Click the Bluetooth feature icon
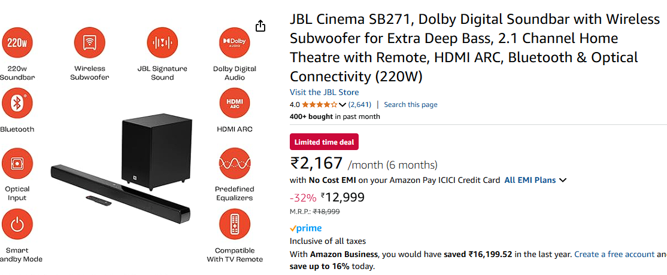The width and height of the screenshot is (667, 275). [x=16, y=103]
